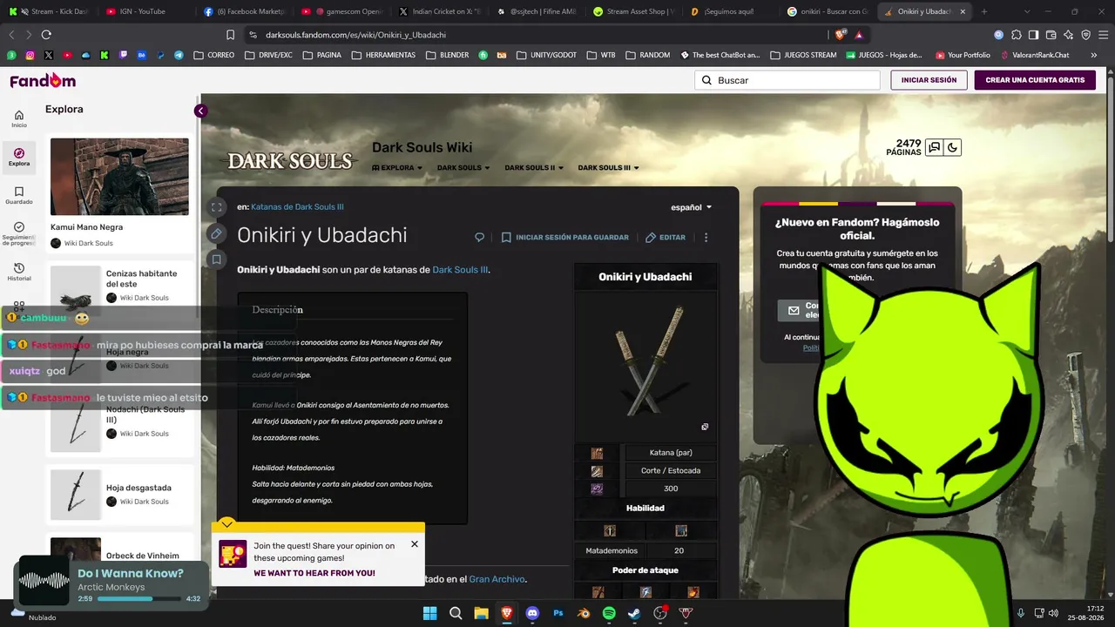Open Katanas de Dark Souls III category link
The image size is (1115, 627).
point(297,207)
